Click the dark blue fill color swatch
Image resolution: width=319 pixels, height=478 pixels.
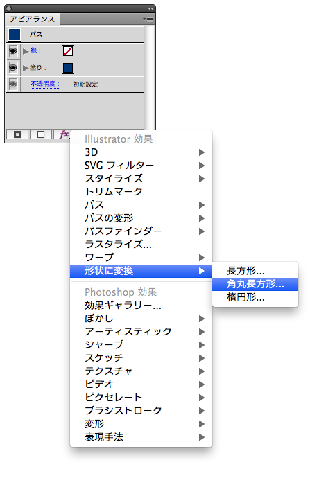68,68
